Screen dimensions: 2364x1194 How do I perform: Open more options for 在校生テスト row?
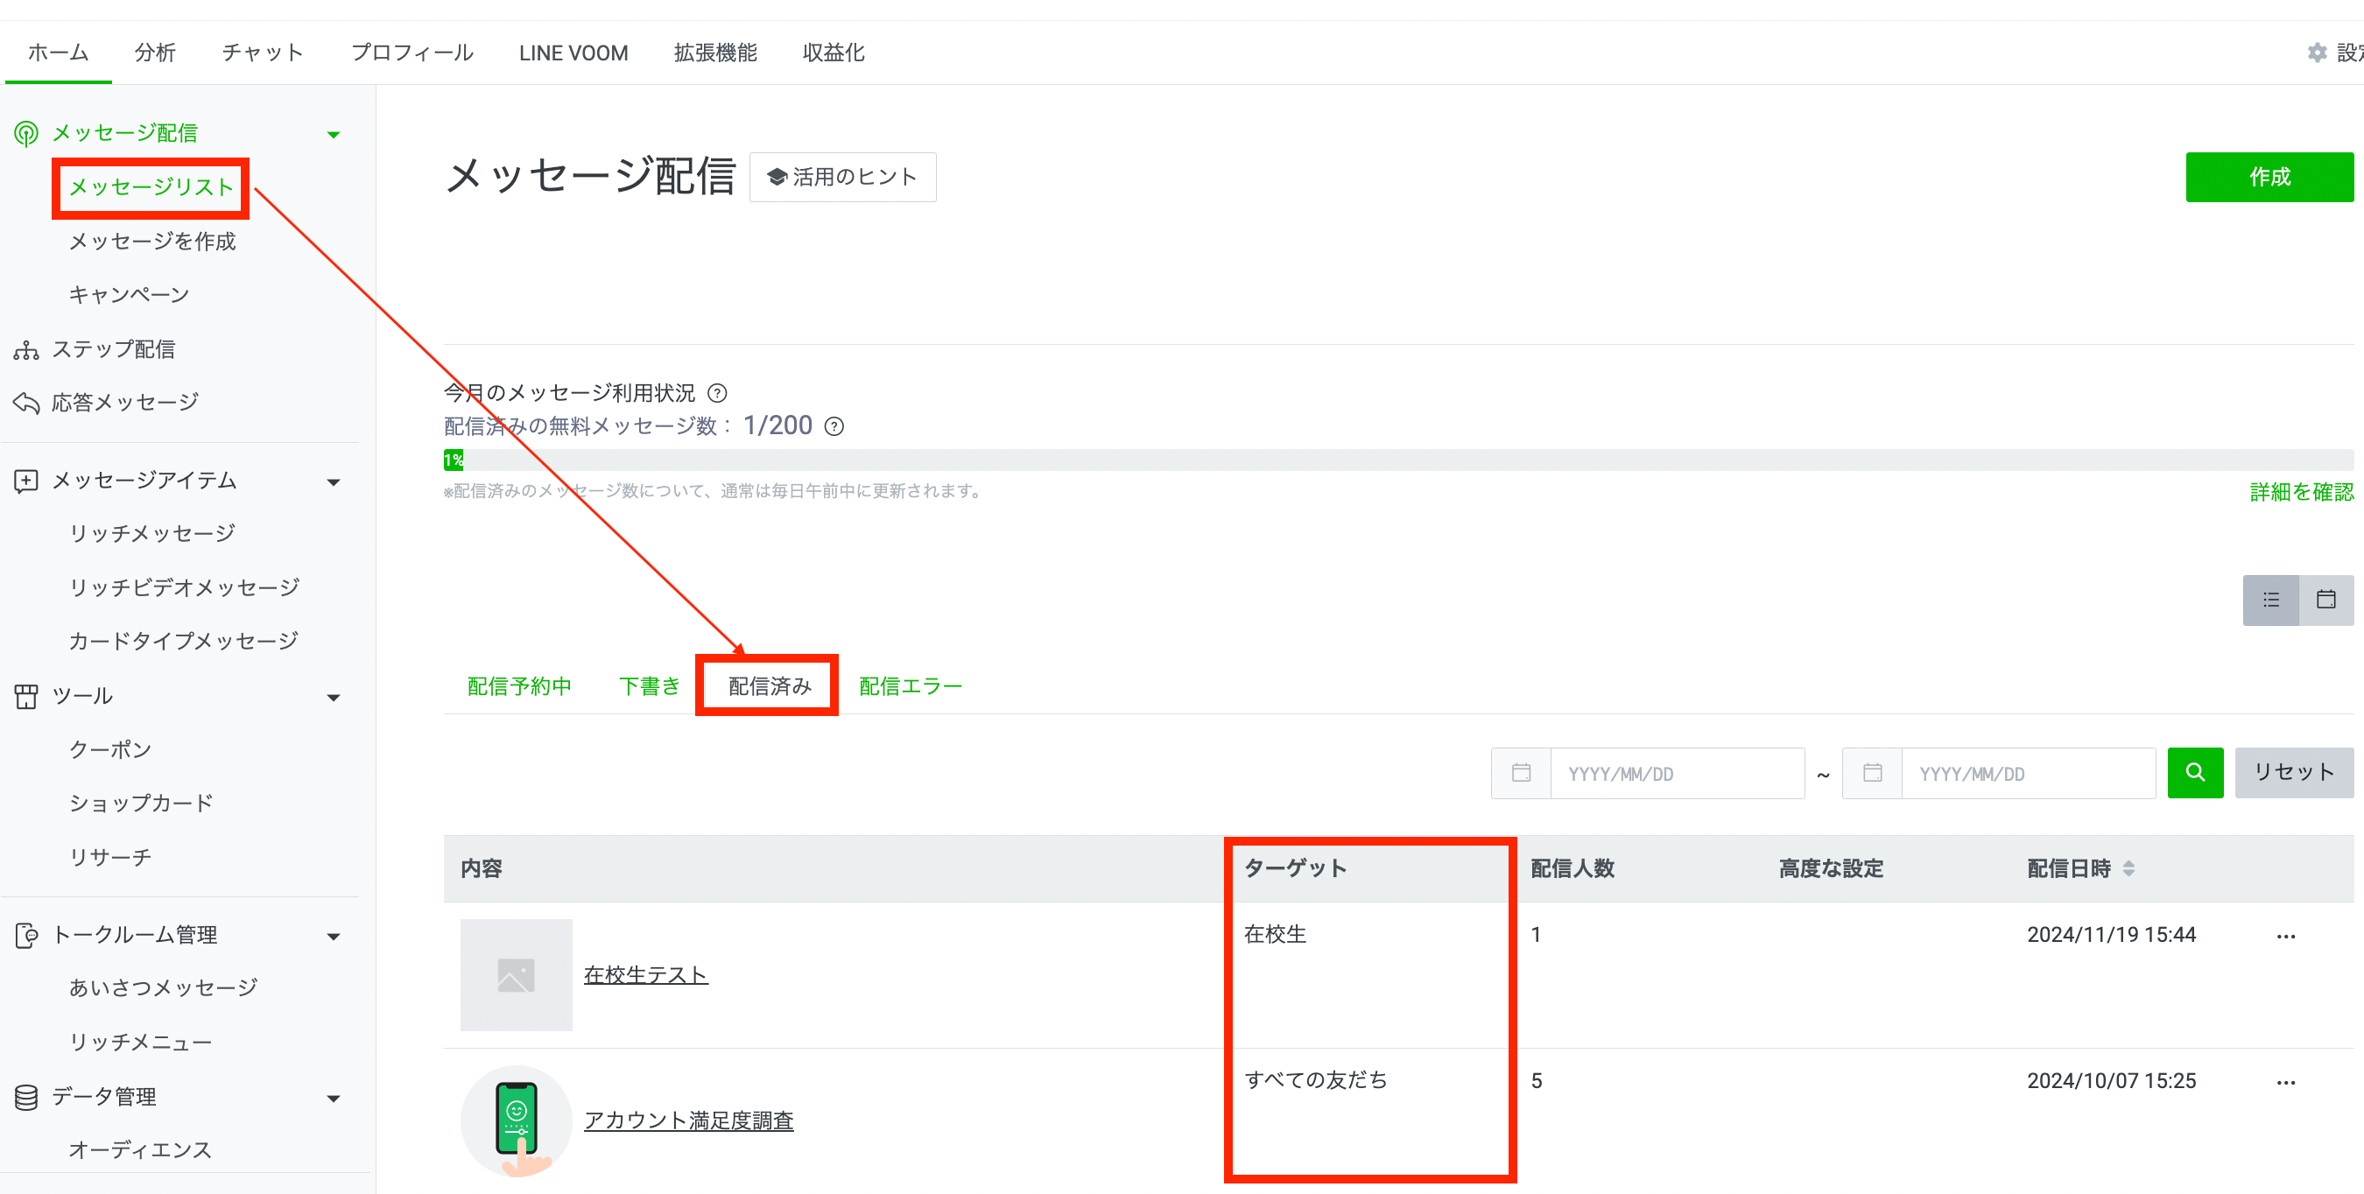2285,936
